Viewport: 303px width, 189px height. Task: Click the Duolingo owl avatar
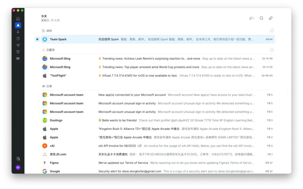(x=45, y=120)
